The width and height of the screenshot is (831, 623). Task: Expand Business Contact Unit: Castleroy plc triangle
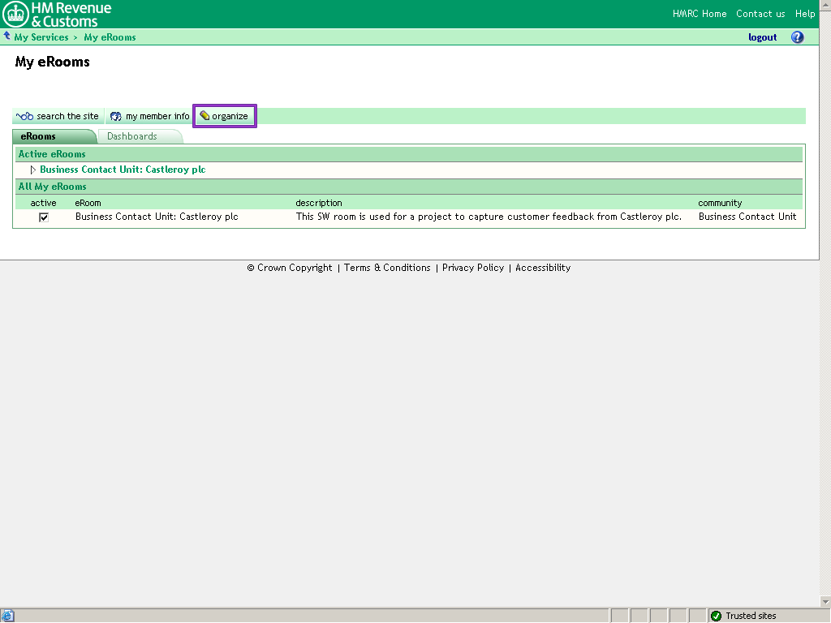click(33, 170)
